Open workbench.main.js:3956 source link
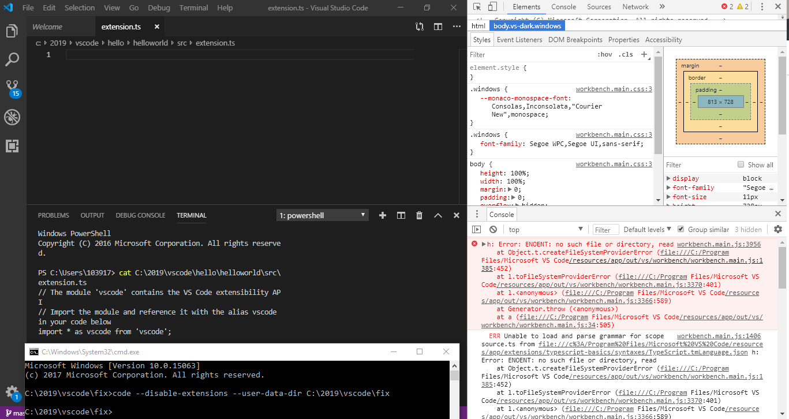The width and height of the screenshot is (789, 419). click(719, 244)
